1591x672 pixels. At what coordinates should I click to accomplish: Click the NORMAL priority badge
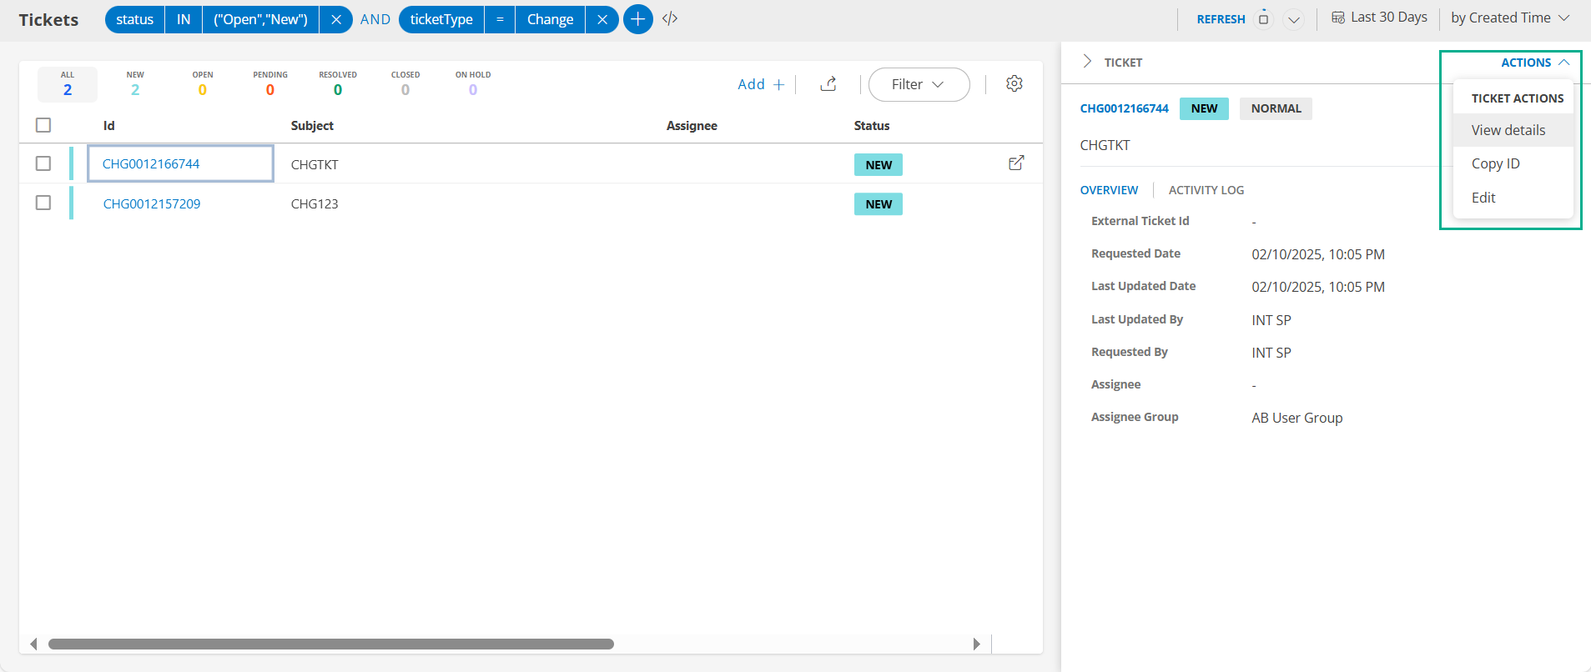tap(1276, 108)
